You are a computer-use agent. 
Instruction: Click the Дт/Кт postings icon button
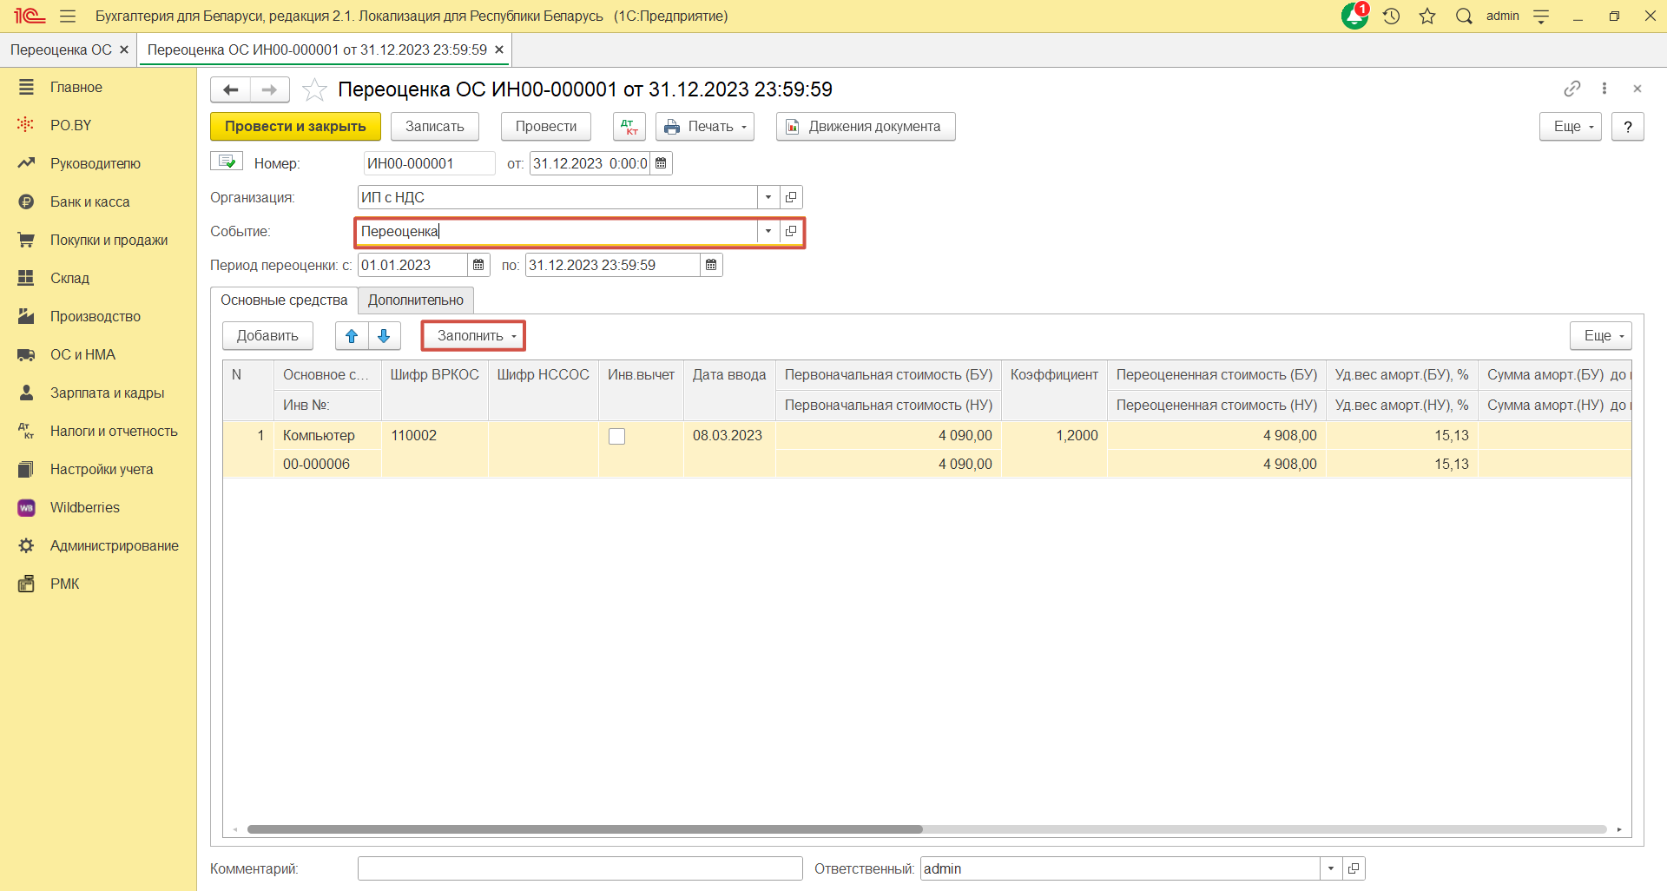tap(629, 127)
